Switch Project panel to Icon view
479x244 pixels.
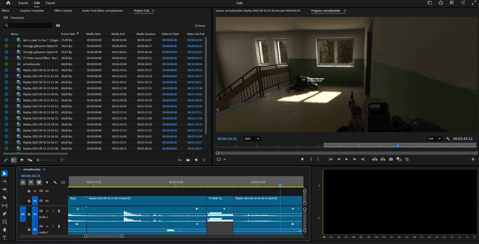point(22,160)
